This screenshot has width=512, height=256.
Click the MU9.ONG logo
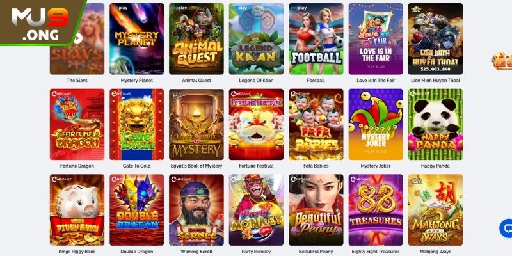pyautogui.click(x=40, y=23)
